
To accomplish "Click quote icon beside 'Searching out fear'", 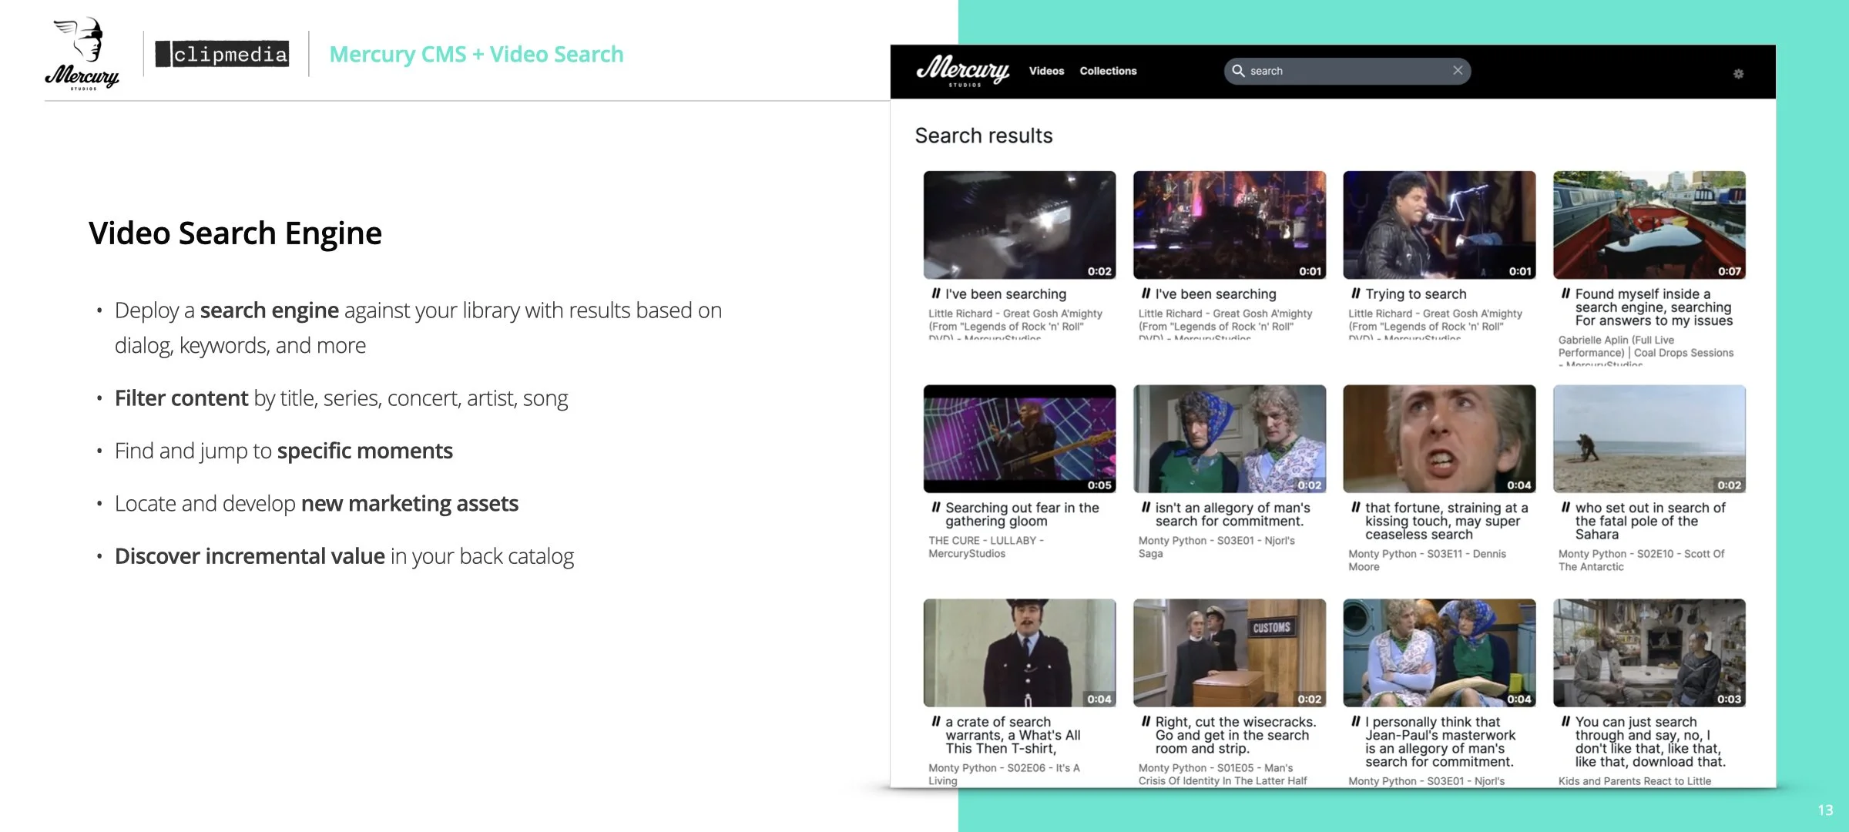I will tap(935, 508).
